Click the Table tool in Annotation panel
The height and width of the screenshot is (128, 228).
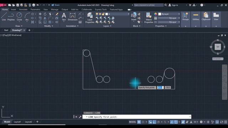pyautogui.click(x=80, y=22)
